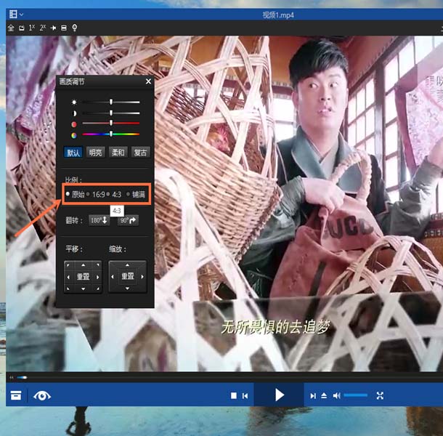
Task: Mute the volume speaker icon
Action: click(x=336, y=395)
